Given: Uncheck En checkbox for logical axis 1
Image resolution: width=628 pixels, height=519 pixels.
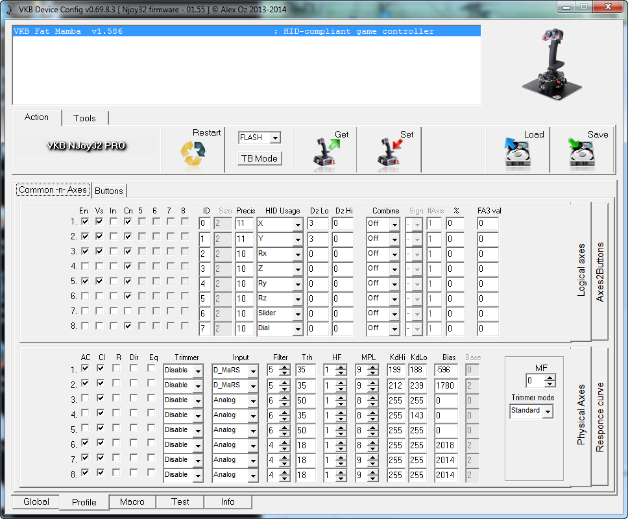Looking at the screenshot, I should (x=85, y=221).
